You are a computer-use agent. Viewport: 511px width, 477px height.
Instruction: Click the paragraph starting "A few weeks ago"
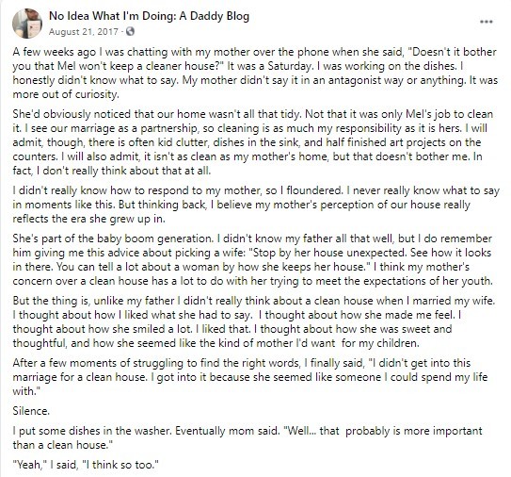[255, 74]
